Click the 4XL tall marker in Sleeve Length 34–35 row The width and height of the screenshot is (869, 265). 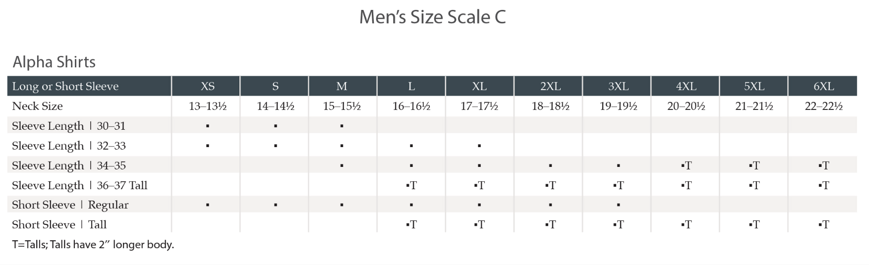click(x=686, y=165)
